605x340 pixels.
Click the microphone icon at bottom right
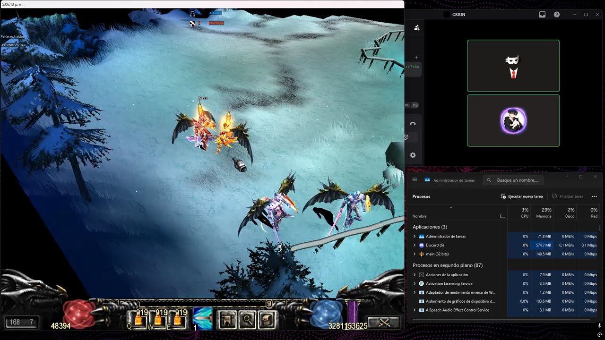(x=599, y=326)
